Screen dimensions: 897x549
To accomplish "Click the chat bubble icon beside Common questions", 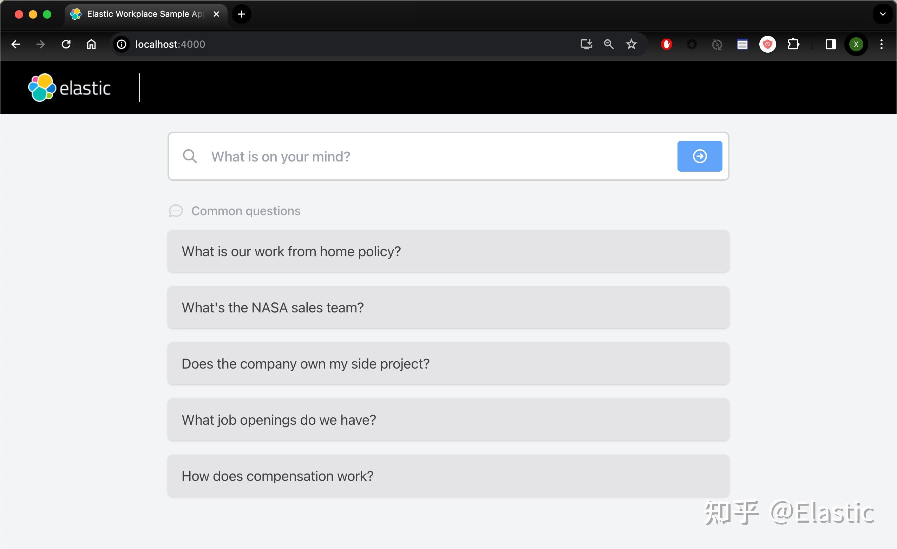I will tap(176, 211).
